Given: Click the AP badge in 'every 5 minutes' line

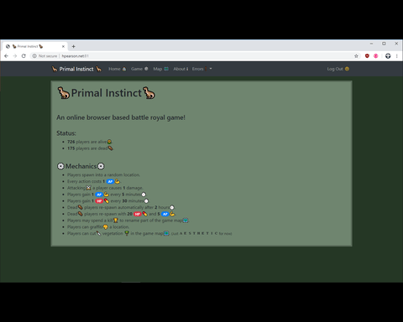Looking at the screenshot, I should click(99, 195).
